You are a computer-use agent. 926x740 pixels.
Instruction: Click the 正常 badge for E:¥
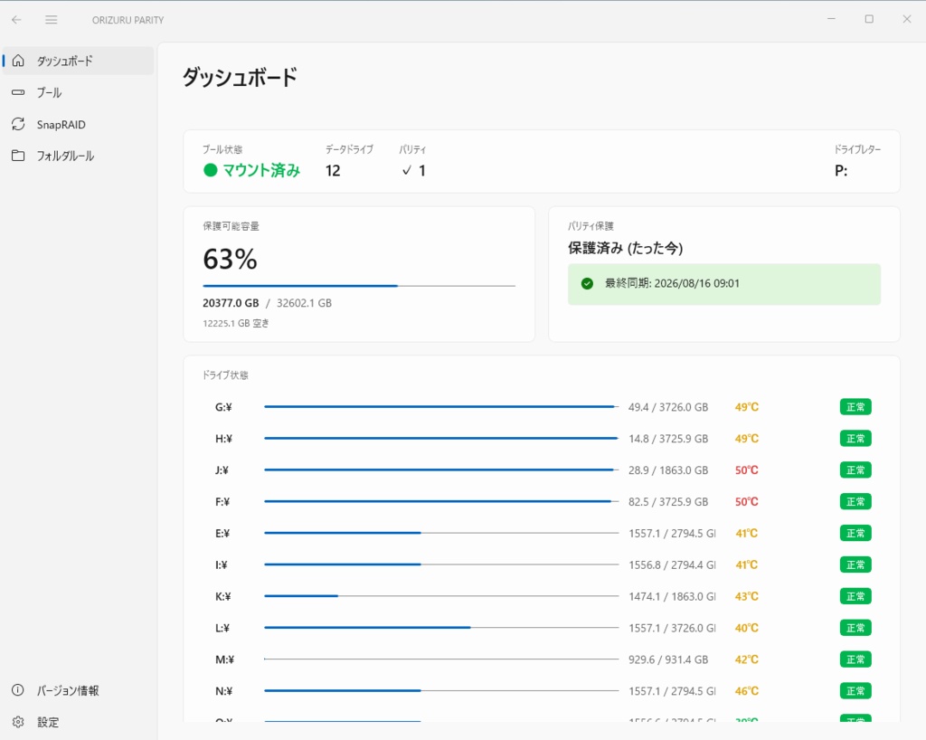click(x=855, y=534)
